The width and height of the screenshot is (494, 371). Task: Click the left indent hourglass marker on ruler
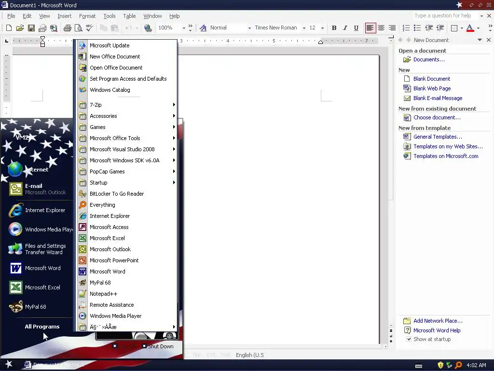(42, 42)
